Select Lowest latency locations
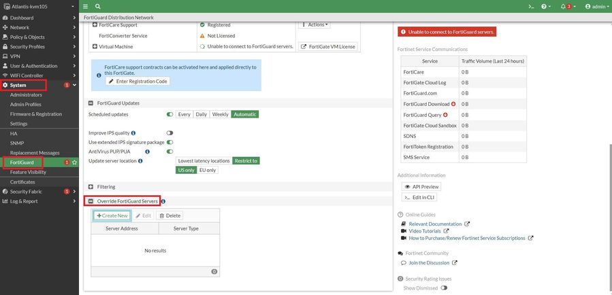Screen dimensions: 612x295 204,160
